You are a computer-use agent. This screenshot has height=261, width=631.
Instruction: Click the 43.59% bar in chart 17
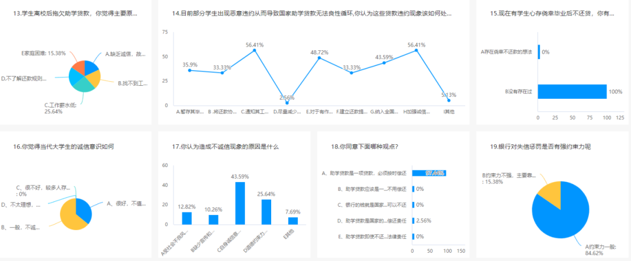click(x=240, y=203)
